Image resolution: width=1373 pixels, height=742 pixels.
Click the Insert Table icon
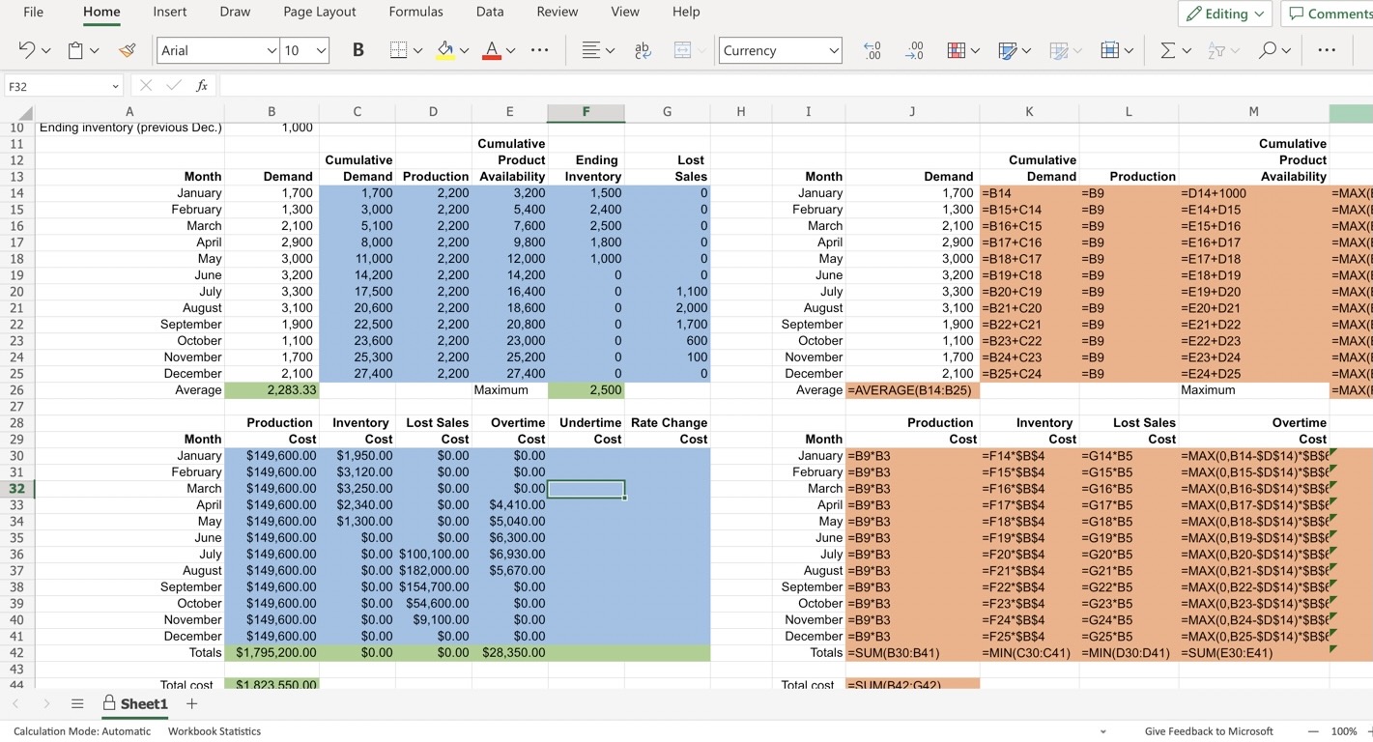(x=1108, y=50)
